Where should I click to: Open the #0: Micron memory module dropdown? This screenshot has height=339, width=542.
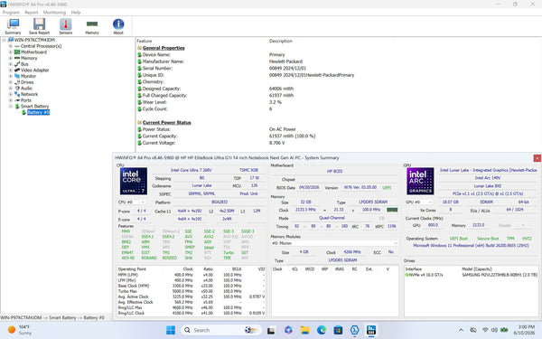[334, 243]
